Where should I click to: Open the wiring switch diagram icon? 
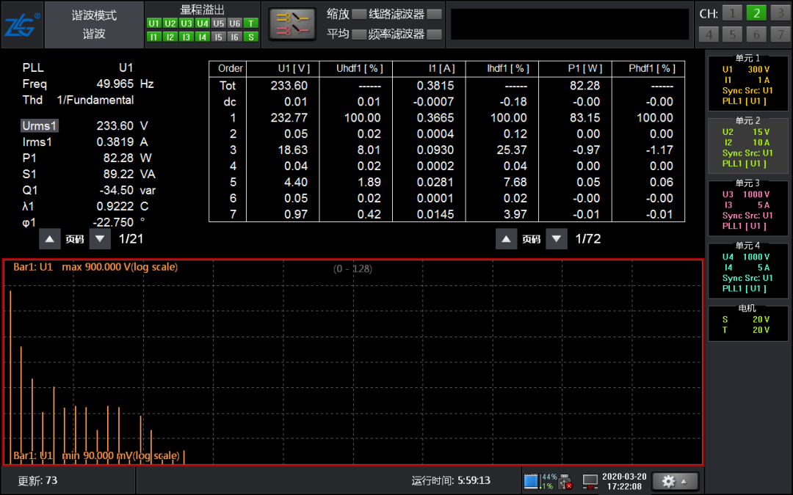[292, 23]
